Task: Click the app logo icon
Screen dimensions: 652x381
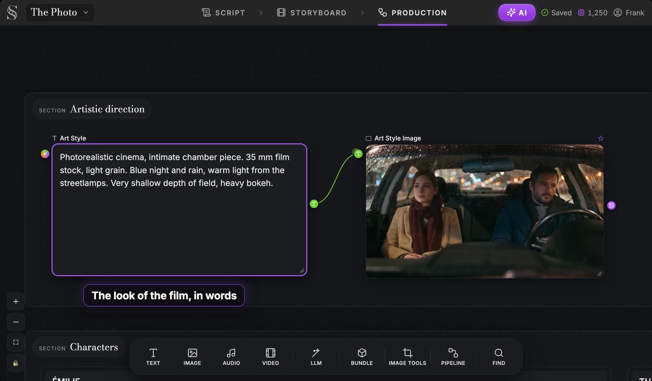Action: 12,13
